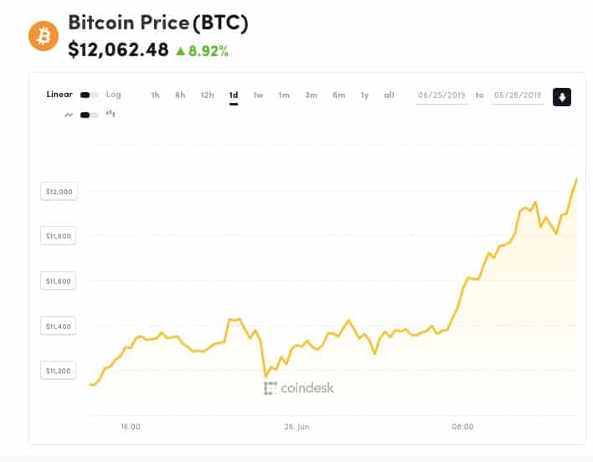Click the chart line's latest peak point

pos(577,178)
